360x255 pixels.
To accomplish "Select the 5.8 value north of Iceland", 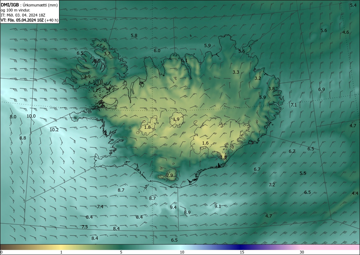I will (x=134, y=36).
